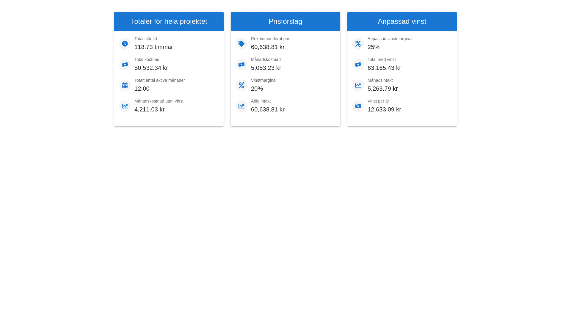Click the money icon beside Total med vinst
Image resolution: width=571 pixels, height=321 pixels.
coord(358,64)
